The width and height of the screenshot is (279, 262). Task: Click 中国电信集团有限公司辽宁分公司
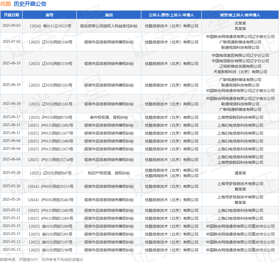point(240,55)
